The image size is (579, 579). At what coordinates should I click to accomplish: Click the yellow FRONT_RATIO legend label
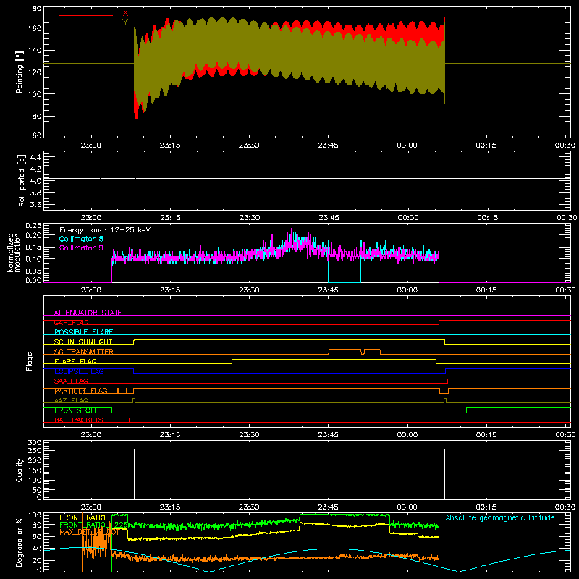click(83, 517)
